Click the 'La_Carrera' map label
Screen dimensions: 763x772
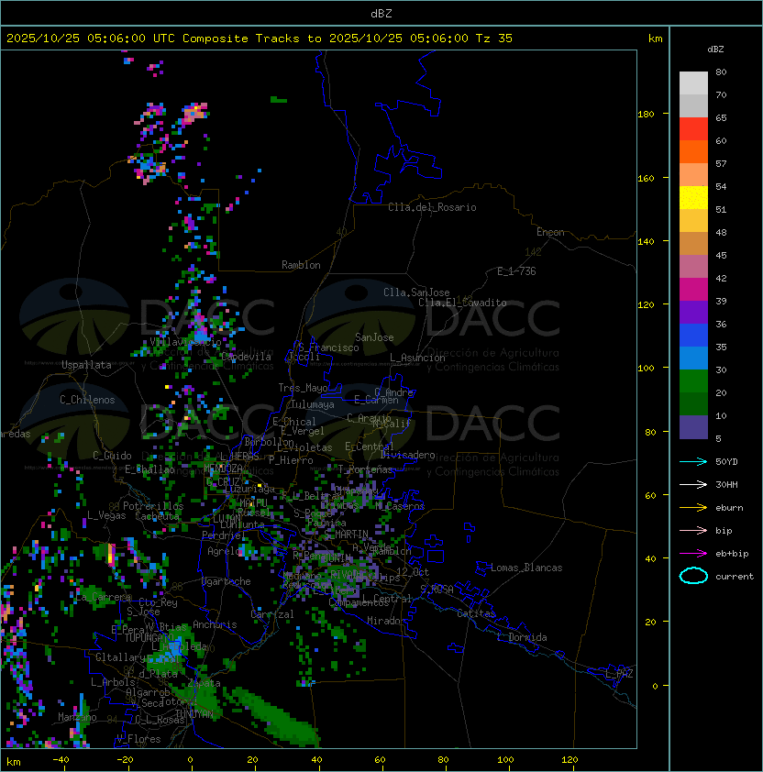point(104,597)
